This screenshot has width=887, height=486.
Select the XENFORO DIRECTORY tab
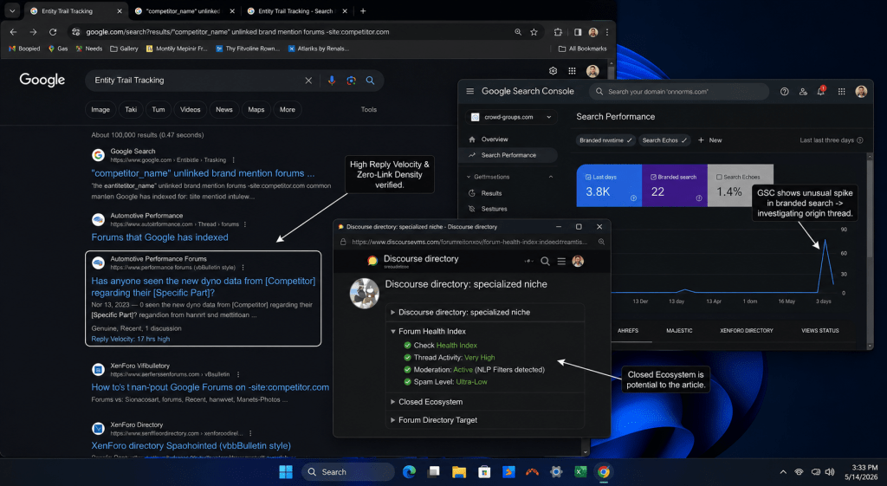(x=746, y=330)
